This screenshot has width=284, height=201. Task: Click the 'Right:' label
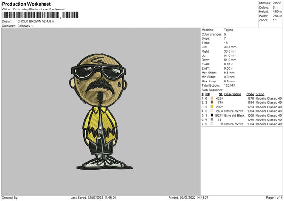tap(205, 51)
